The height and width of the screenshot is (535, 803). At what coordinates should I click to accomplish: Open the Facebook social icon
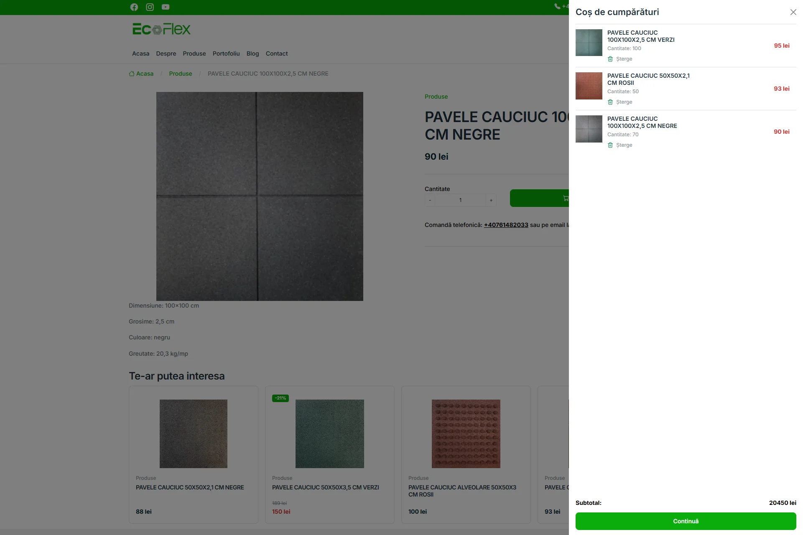point(134,7)
